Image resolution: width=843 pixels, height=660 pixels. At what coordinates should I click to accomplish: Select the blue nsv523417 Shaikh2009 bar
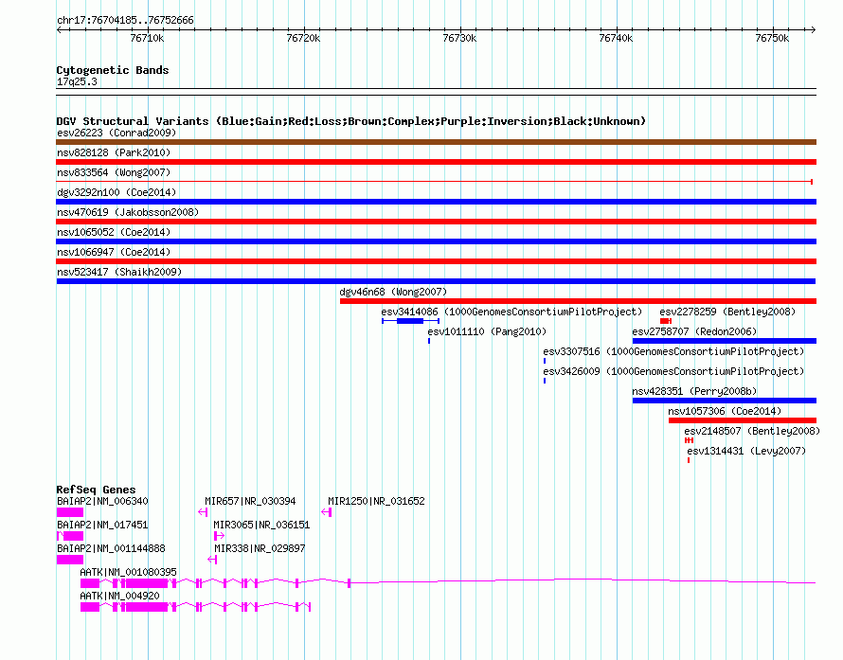[436, 281]
